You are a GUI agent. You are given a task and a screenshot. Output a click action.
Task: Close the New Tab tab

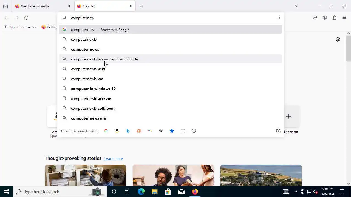point(131,6)
